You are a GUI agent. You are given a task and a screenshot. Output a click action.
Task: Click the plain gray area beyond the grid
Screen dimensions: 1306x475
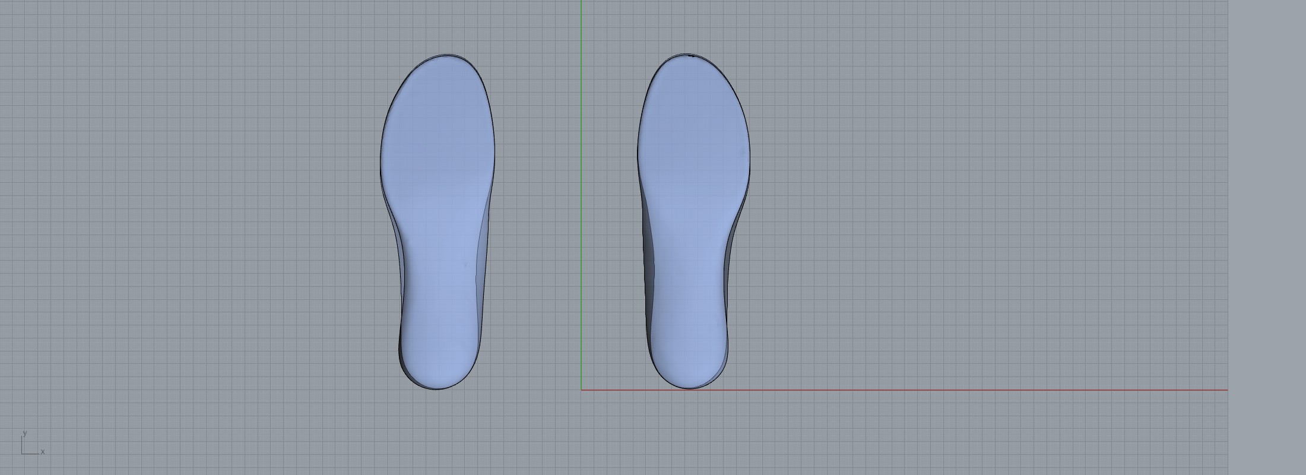click(x=1267, y=237)
